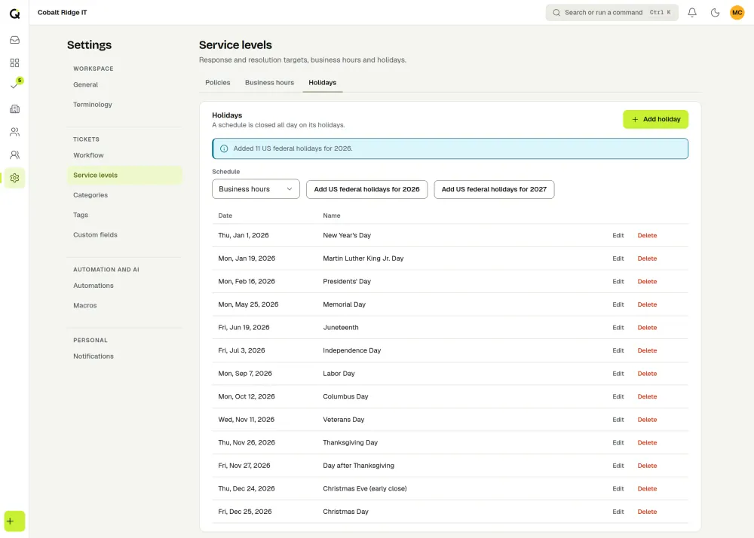Edit Christmas Eve (early close)
Screen dimensions: 754x538
(x=618, y=489)
